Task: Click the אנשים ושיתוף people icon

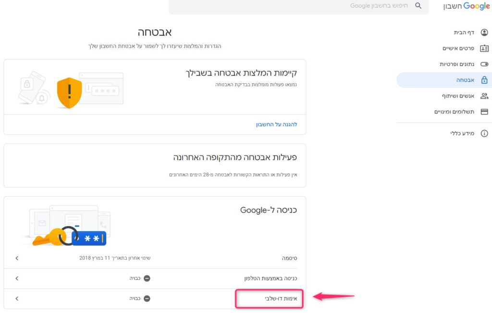Action: tap(484, 96)
